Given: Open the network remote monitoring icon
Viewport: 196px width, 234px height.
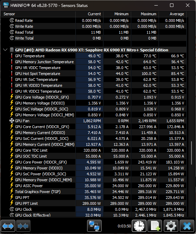Looking at the screenshot, I should (94, 226).
